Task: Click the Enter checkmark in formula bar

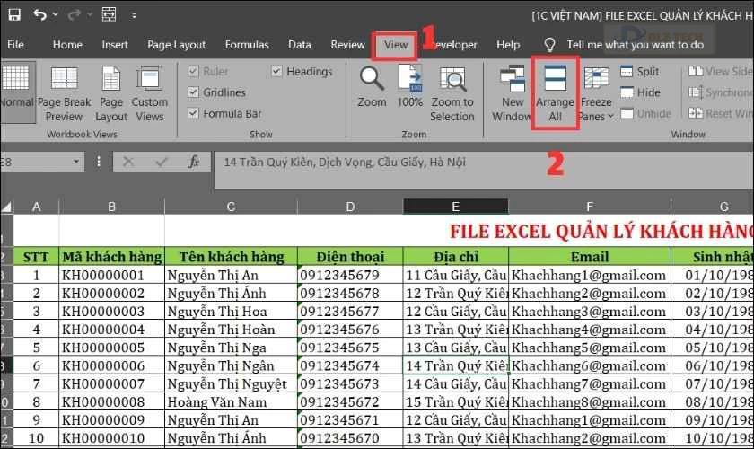Action: coord(161,162)
